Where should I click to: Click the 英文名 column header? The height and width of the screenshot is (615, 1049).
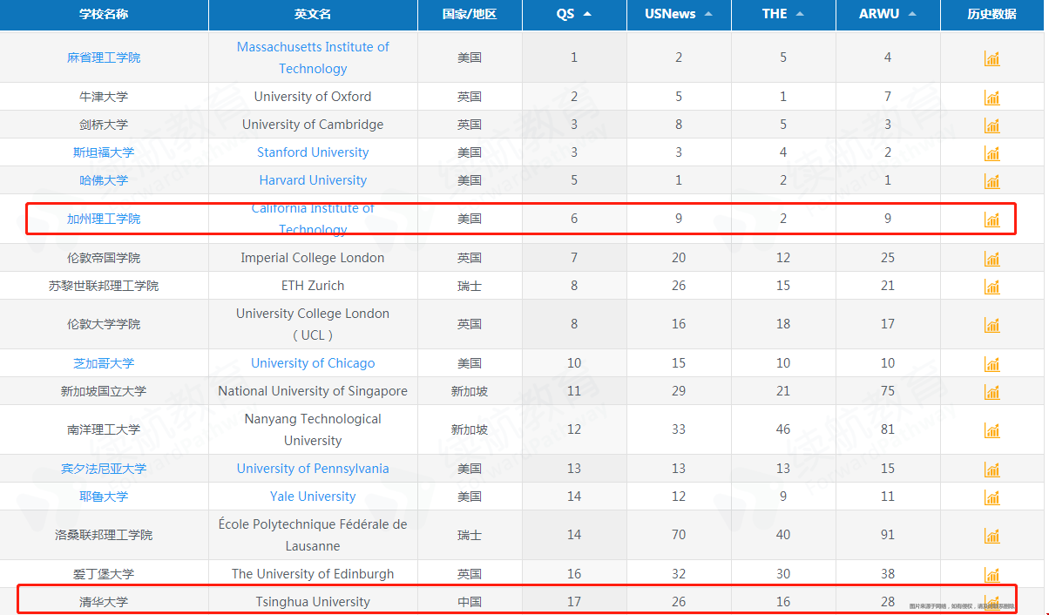(x=313, y=15)
